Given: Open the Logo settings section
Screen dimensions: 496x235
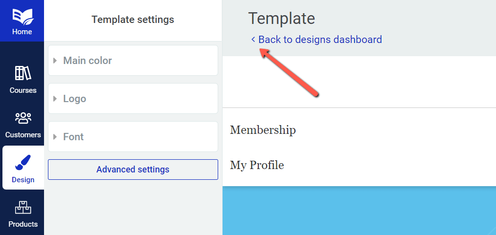Looking at the screenshot, I should (x=133, y=99).
